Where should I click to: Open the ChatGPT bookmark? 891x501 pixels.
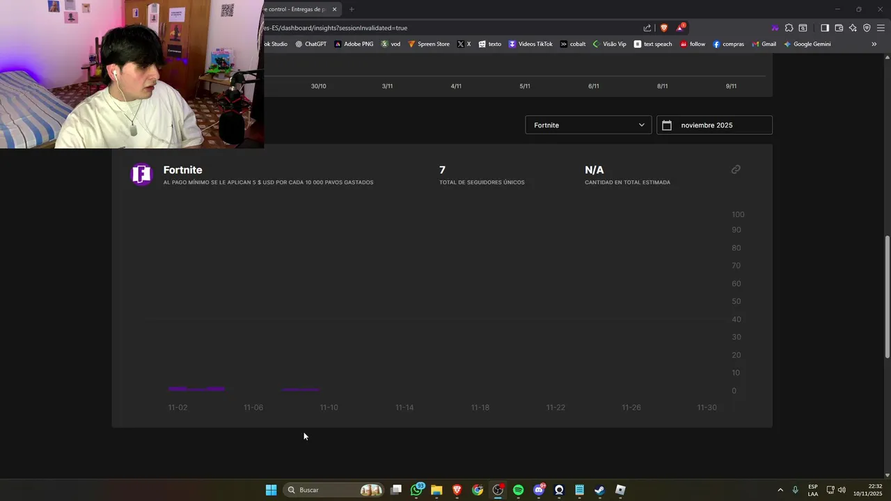[310, 44]
